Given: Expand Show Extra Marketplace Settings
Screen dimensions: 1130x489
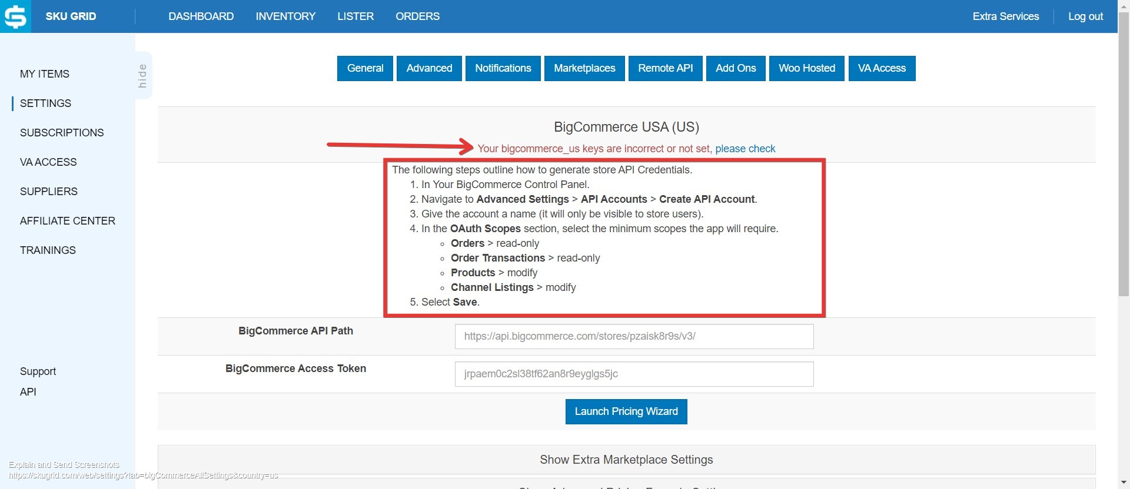Looking at the screenshot, I should pos(626,460).
